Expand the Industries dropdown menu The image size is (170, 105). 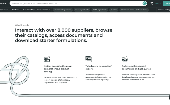tap(5, 10)
